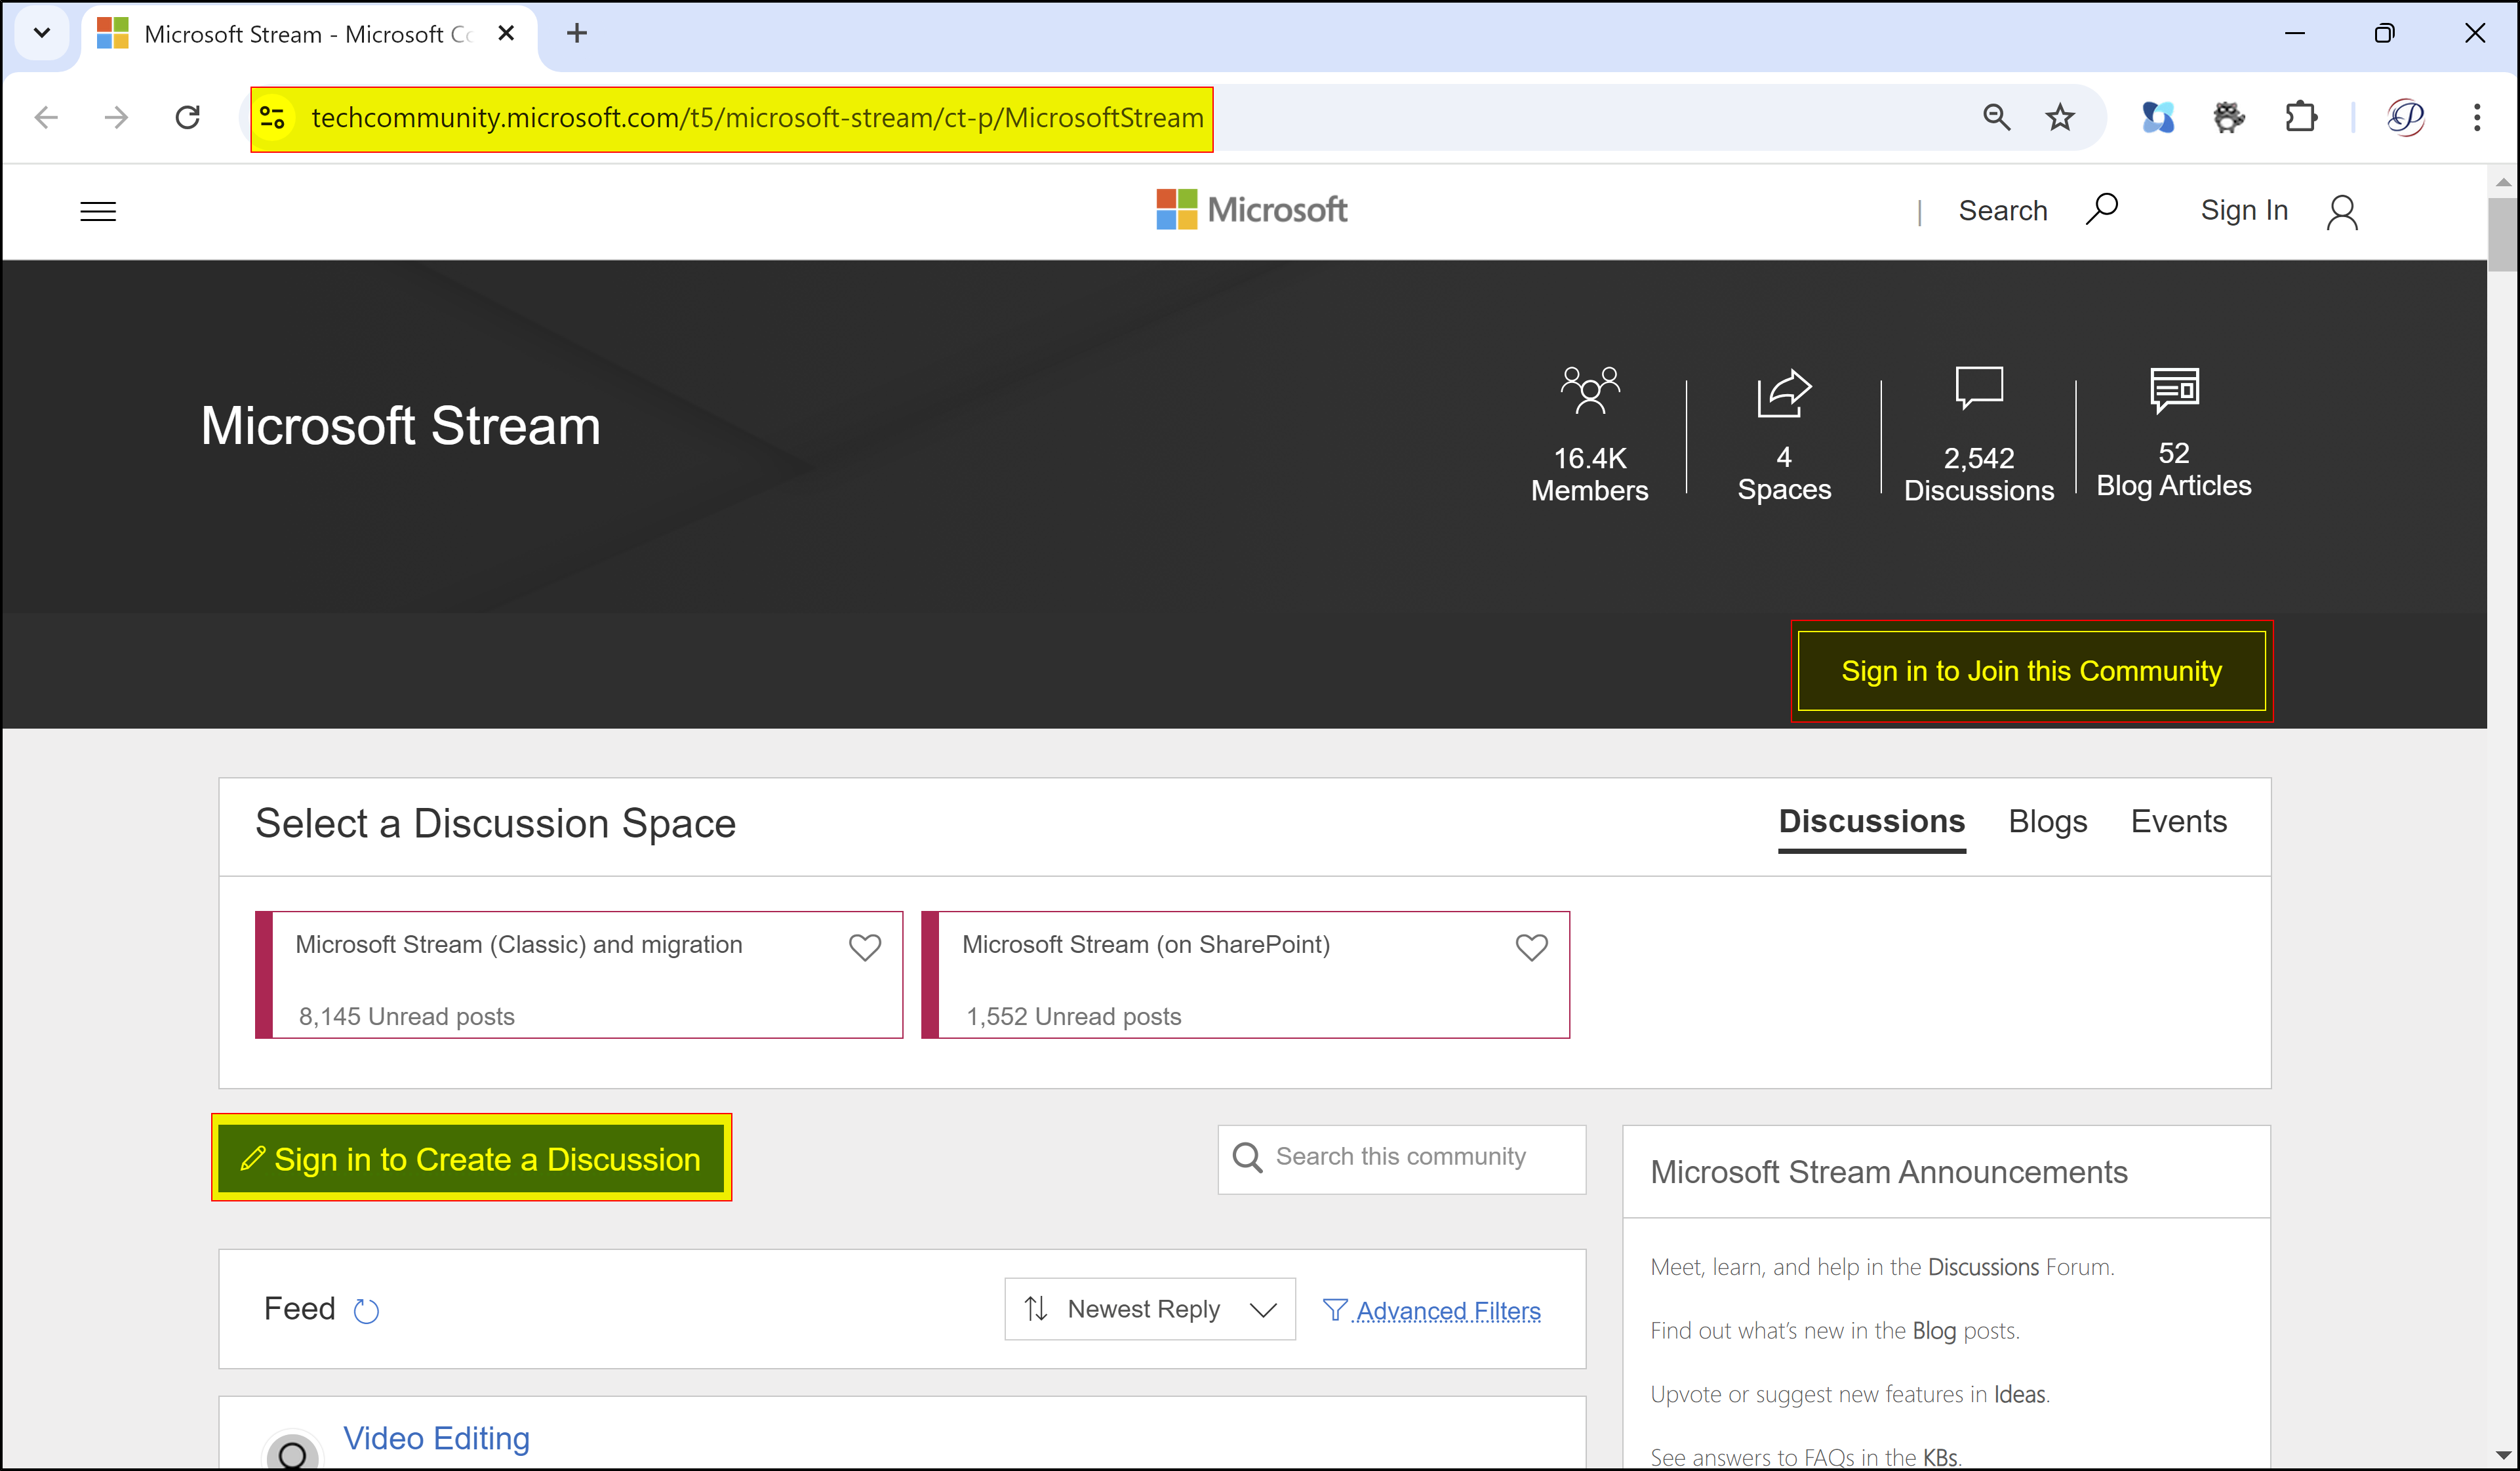Click the 4 Spaces count text
The image size is (2520, 1471).
(x=1784, y=473)
